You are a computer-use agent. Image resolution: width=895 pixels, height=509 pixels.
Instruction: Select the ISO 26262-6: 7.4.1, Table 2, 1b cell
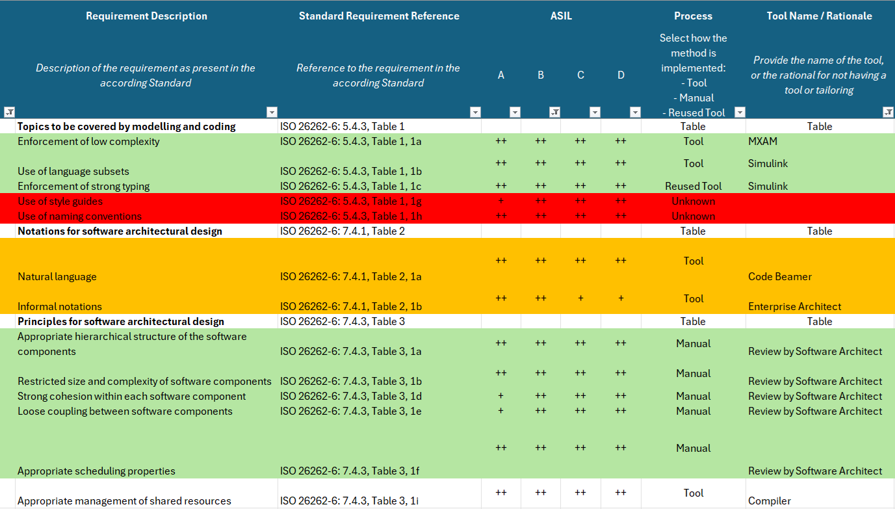pyautogui.click(x=351, y=307)
